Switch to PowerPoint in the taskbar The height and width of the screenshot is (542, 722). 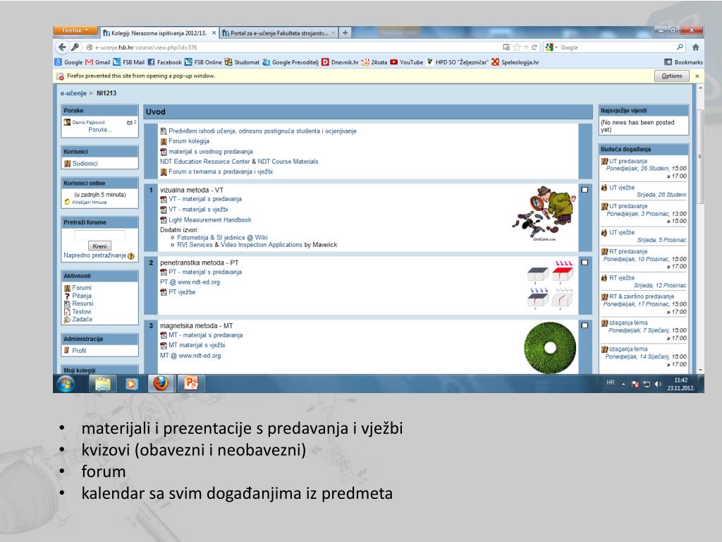tap(190, 383)
